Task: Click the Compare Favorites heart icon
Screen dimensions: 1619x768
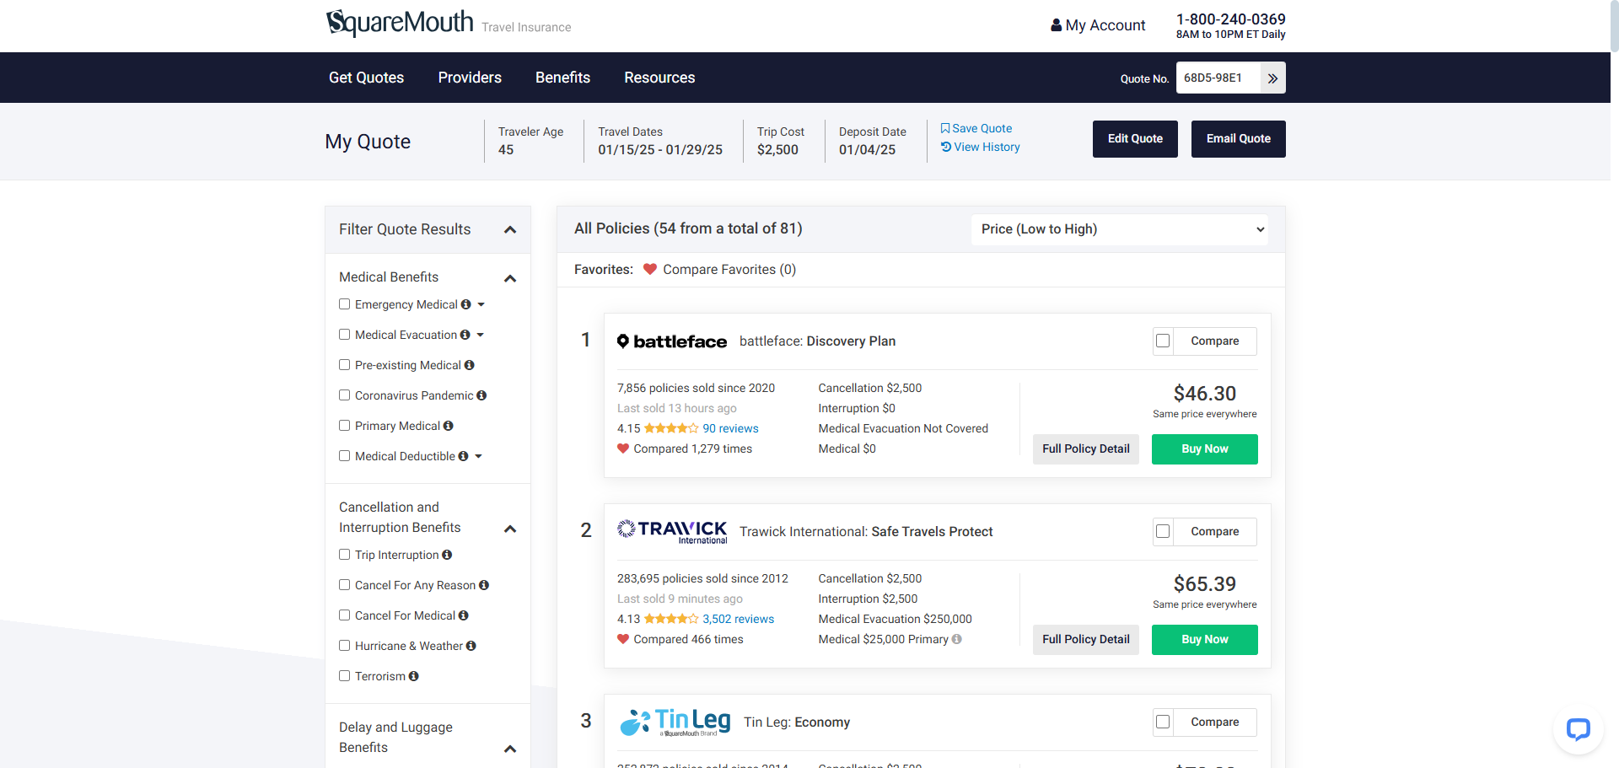Action: click(x=650, y=270)
